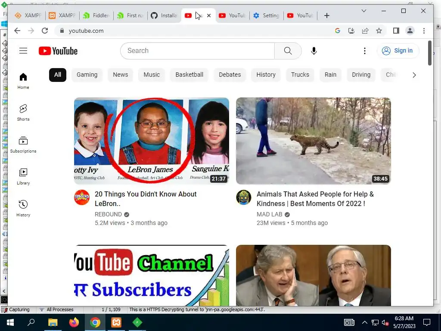The image size is (441, 331).
Task: Open Chrome three-dot menu
Action: pyautogui.click(x=424, y=31)
